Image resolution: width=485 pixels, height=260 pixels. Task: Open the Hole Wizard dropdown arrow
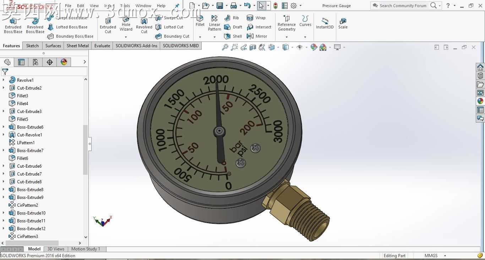click(126, 37)
